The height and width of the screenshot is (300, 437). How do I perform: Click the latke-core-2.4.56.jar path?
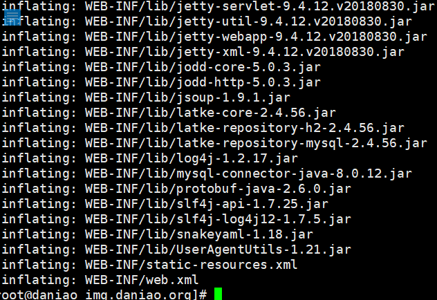[210, 113]
